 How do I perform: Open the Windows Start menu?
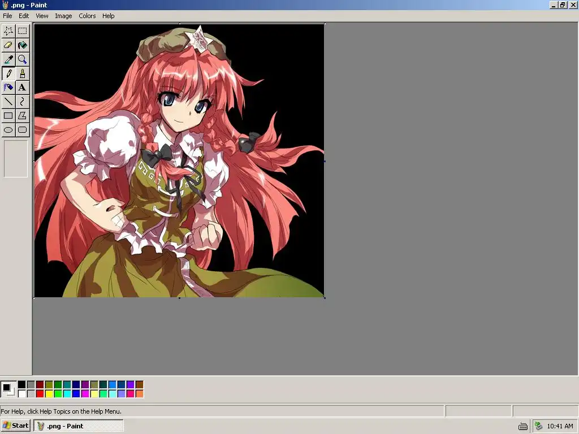point(15,426)
